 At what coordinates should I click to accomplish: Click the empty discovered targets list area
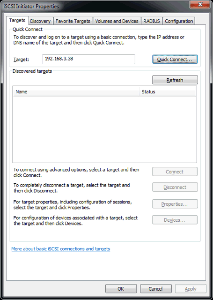[x=105, y=129]
